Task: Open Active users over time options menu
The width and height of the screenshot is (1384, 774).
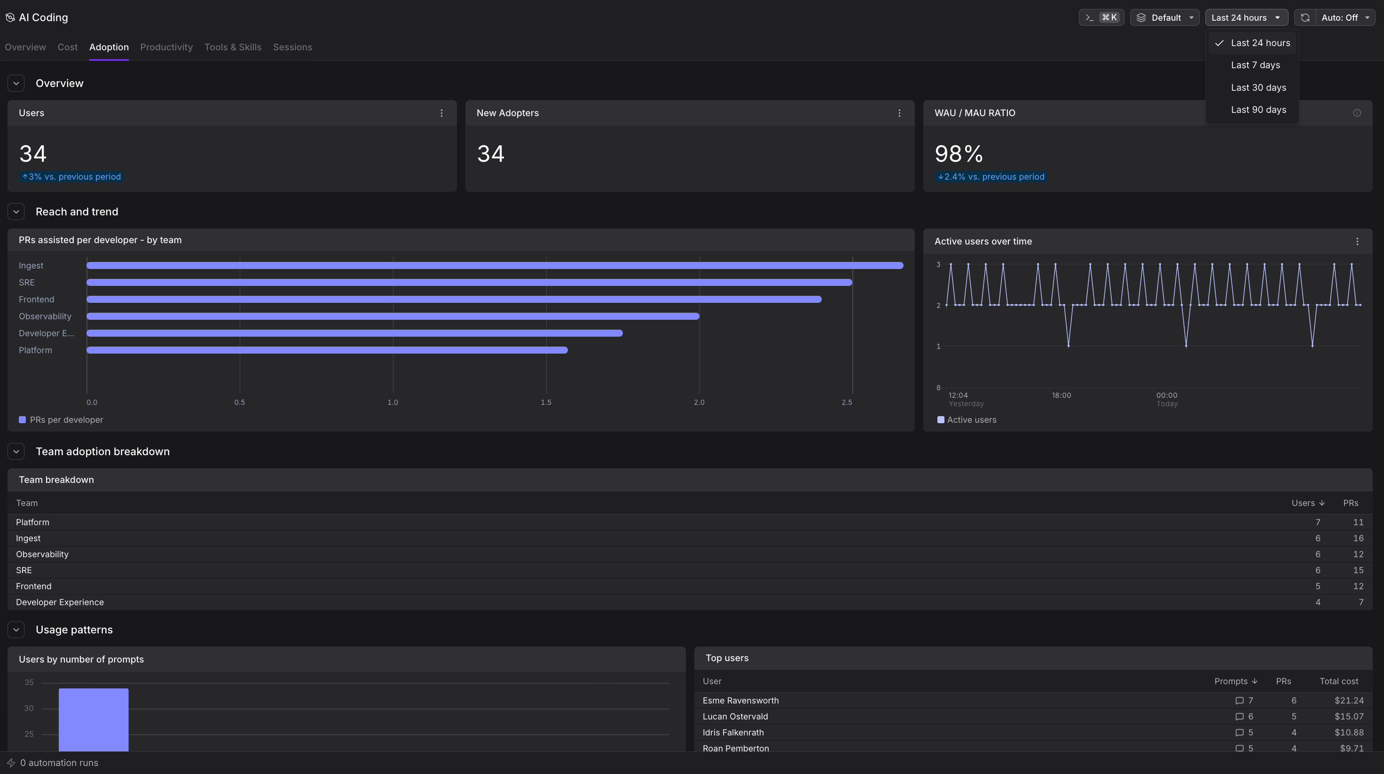Action: click(x=1357, y=241)
